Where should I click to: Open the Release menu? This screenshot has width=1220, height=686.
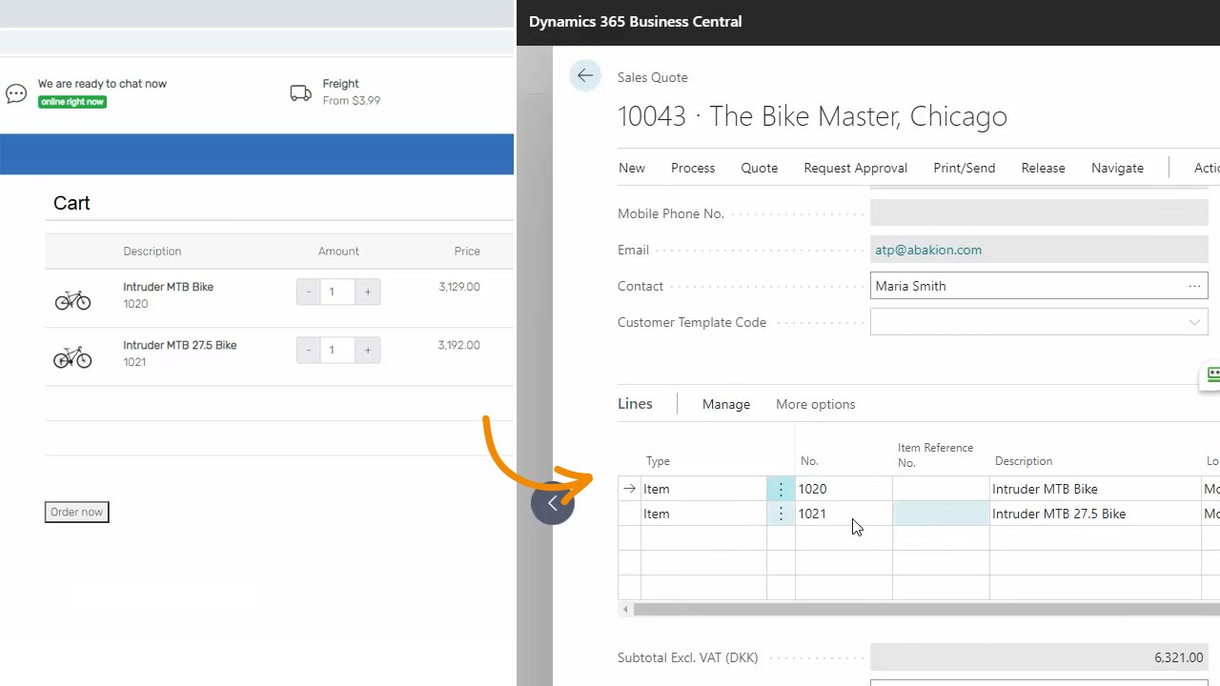tap(1044, 168)
